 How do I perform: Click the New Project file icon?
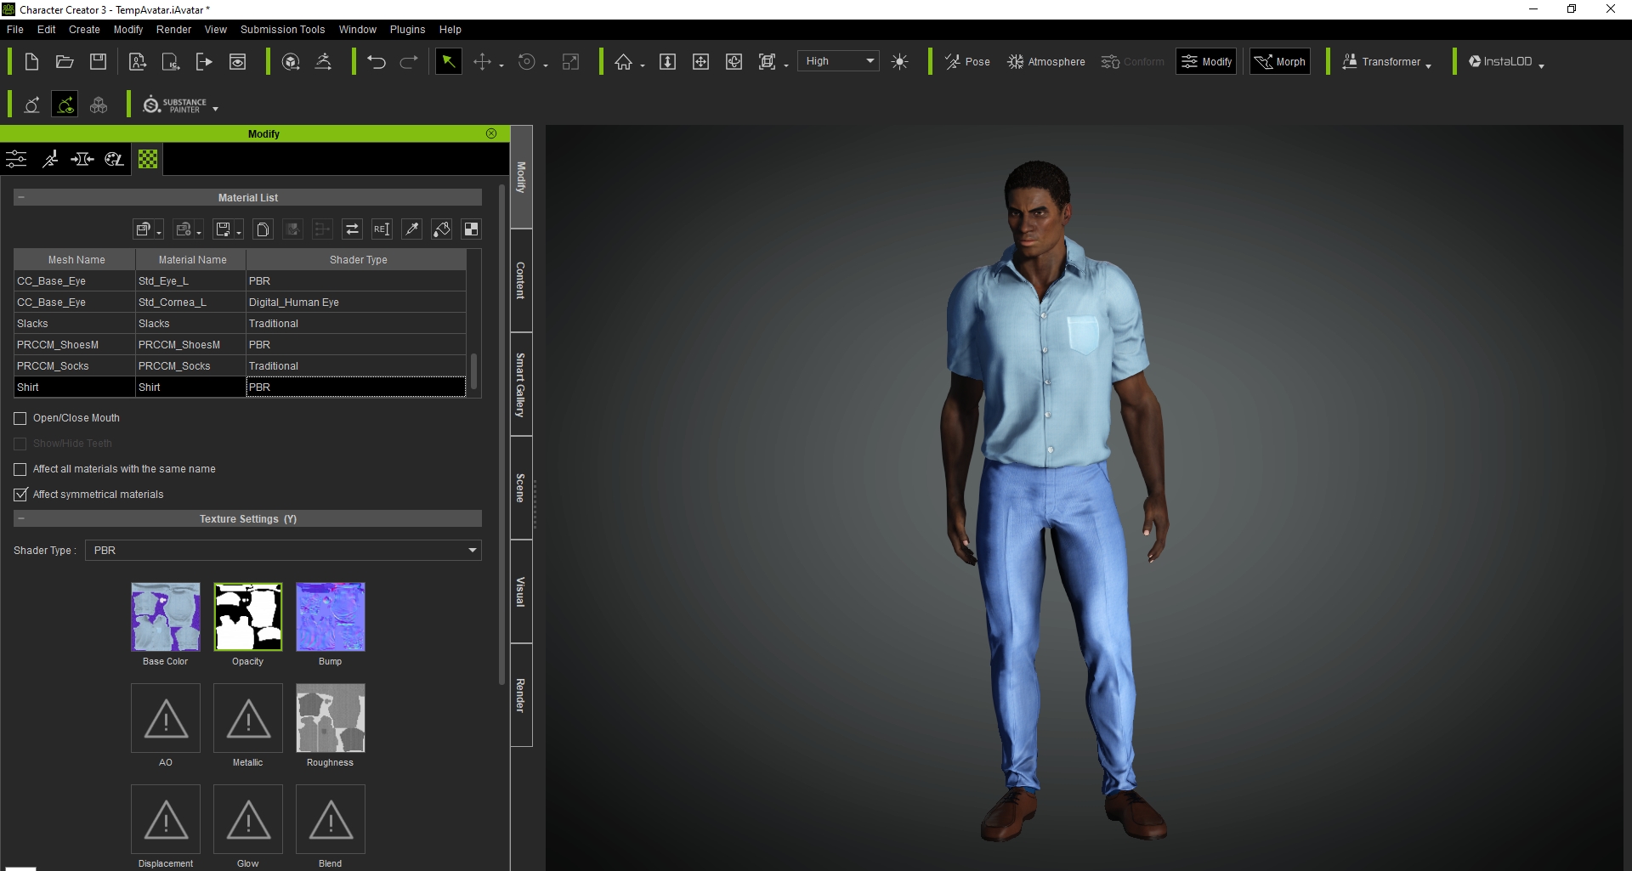tap(31, 61)
